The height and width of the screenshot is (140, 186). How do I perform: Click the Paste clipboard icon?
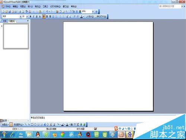click(40, 11)
